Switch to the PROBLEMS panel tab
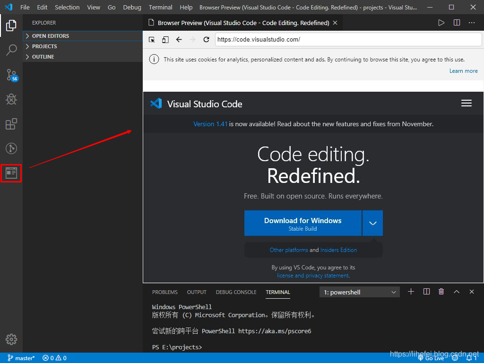The width and height of the screenshot is (484, 363). (165, 292)
